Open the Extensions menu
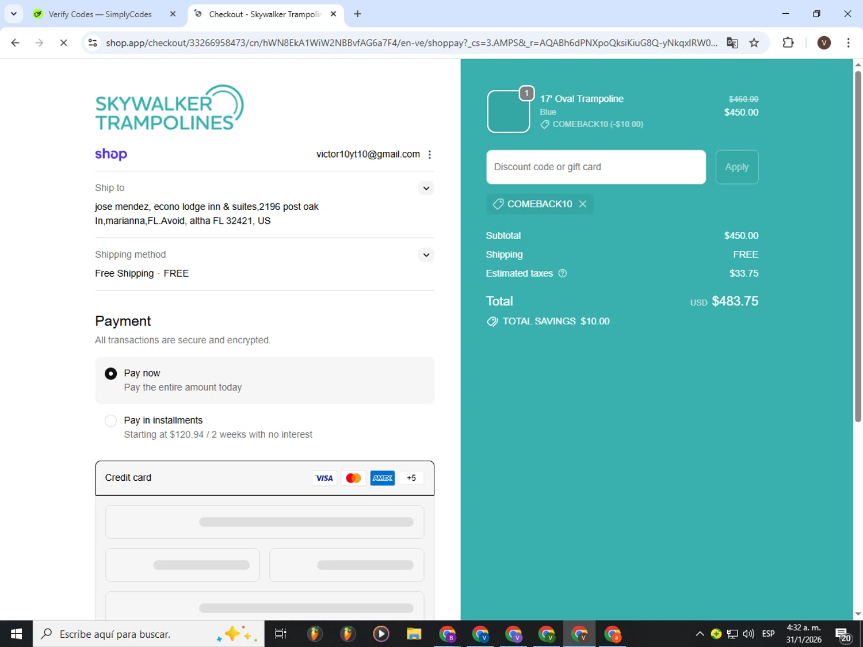 click(x=788, y=43)
